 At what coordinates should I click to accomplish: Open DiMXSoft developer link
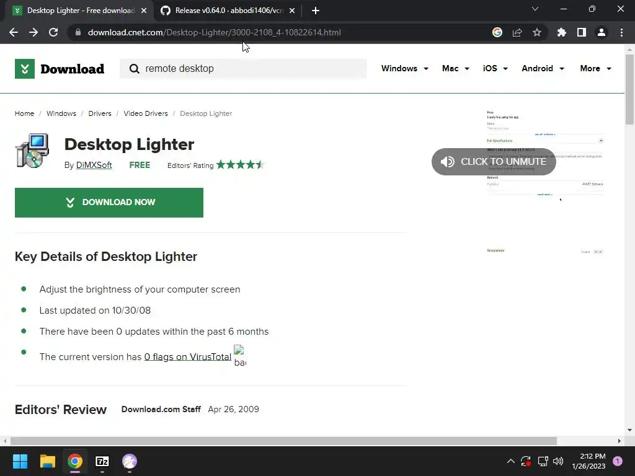click(x=94, y=165)
